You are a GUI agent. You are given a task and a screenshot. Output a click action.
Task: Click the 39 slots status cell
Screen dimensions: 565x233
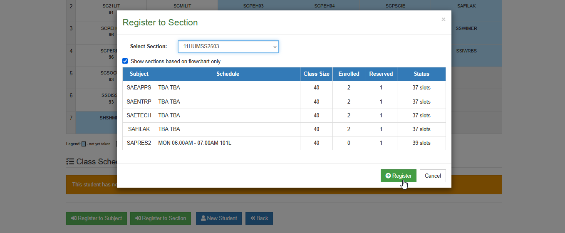(x=421, y=143)
